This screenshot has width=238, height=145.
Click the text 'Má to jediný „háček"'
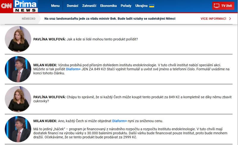(49, 129)
